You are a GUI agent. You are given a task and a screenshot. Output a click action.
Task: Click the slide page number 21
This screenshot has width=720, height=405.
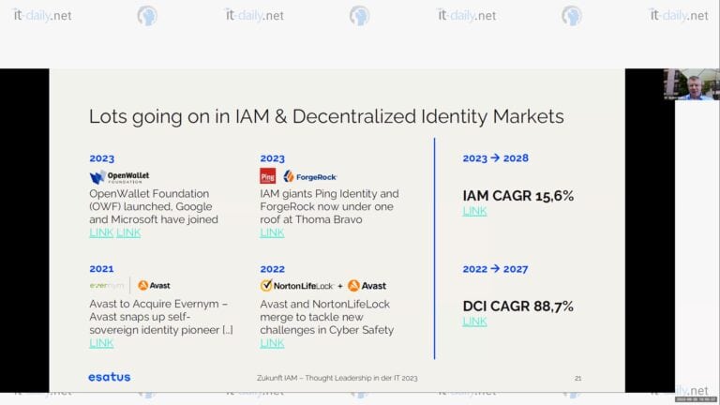(x=578, y=379)
